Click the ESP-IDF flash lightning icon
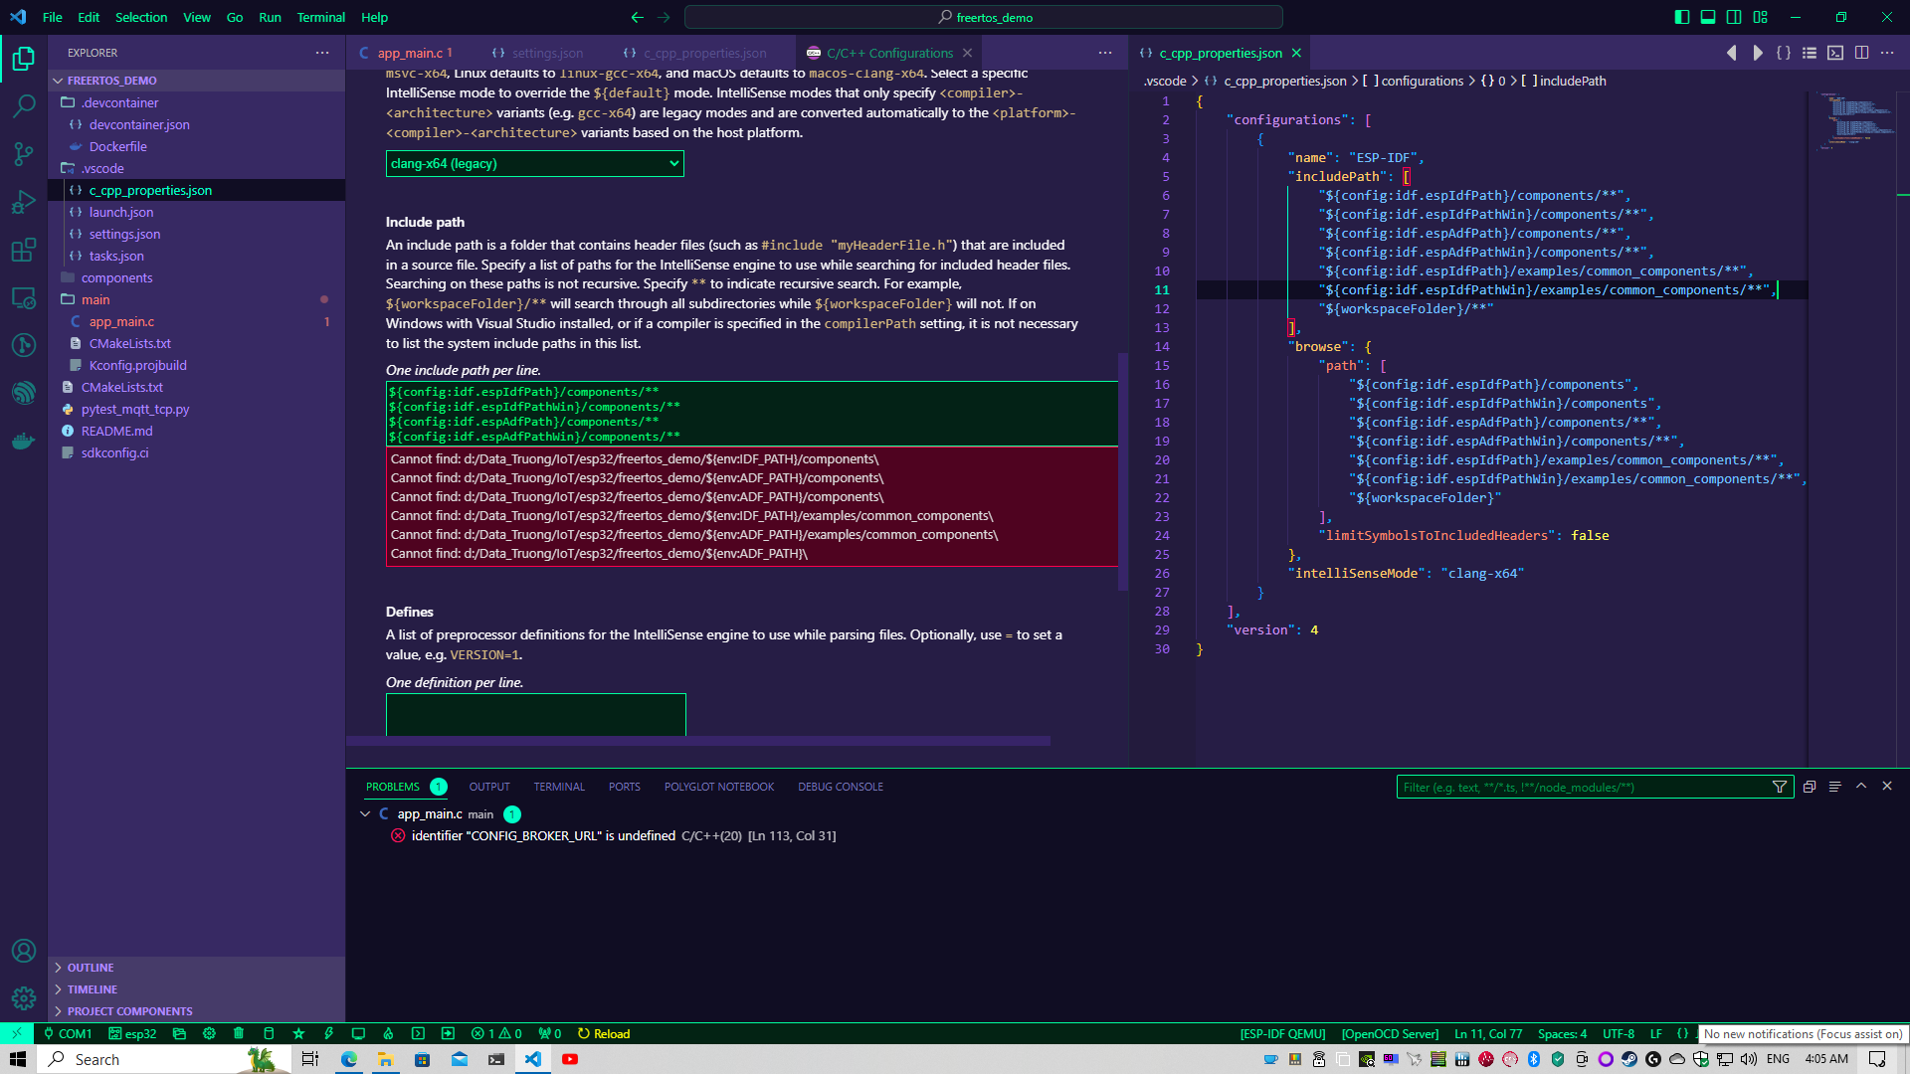This screenshot has height=1074, width=1910. (x=328, y=1033)
